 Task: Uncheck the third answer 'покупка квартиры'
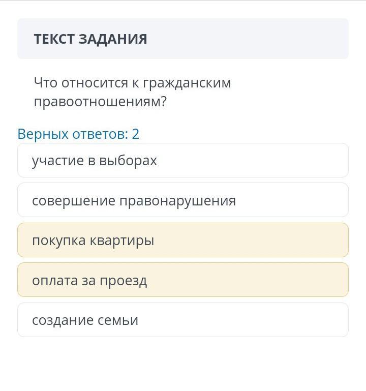(182, 240)
